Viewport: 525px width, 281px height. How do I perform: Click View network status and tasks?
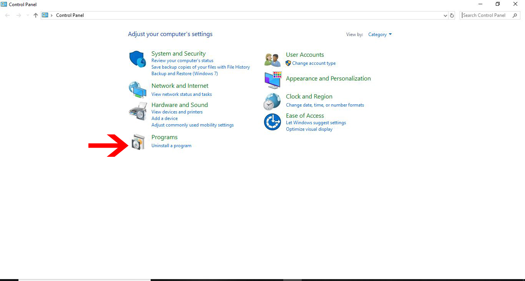click(x=181, y=94)
